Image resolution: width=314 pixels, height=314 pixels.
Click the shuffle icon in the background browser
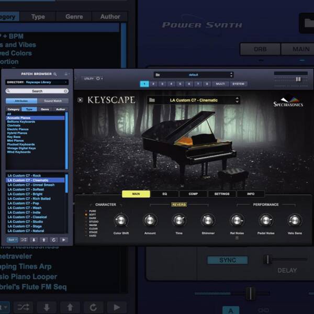click(23, 307)
